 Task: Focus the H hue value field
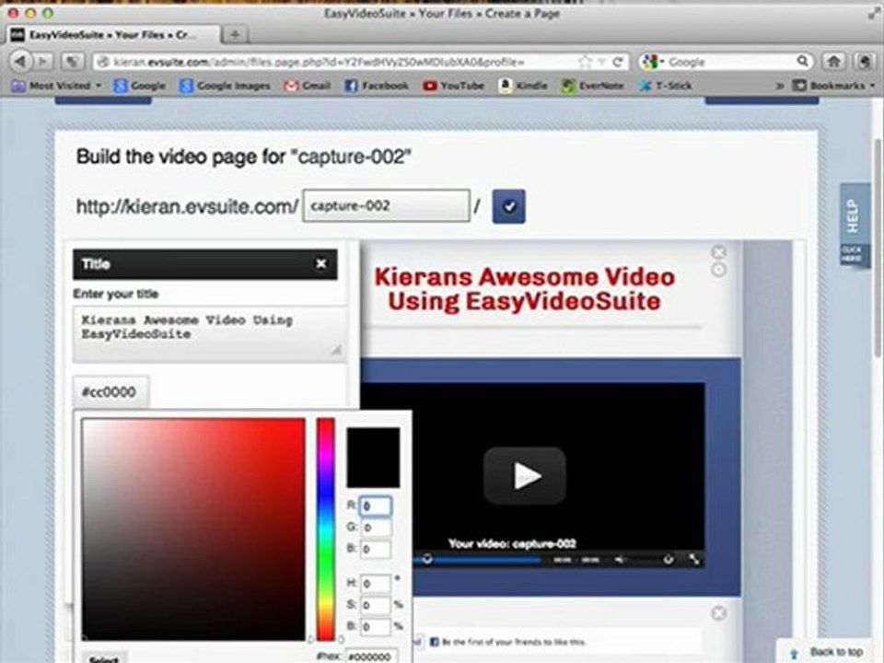pos(376,584)
